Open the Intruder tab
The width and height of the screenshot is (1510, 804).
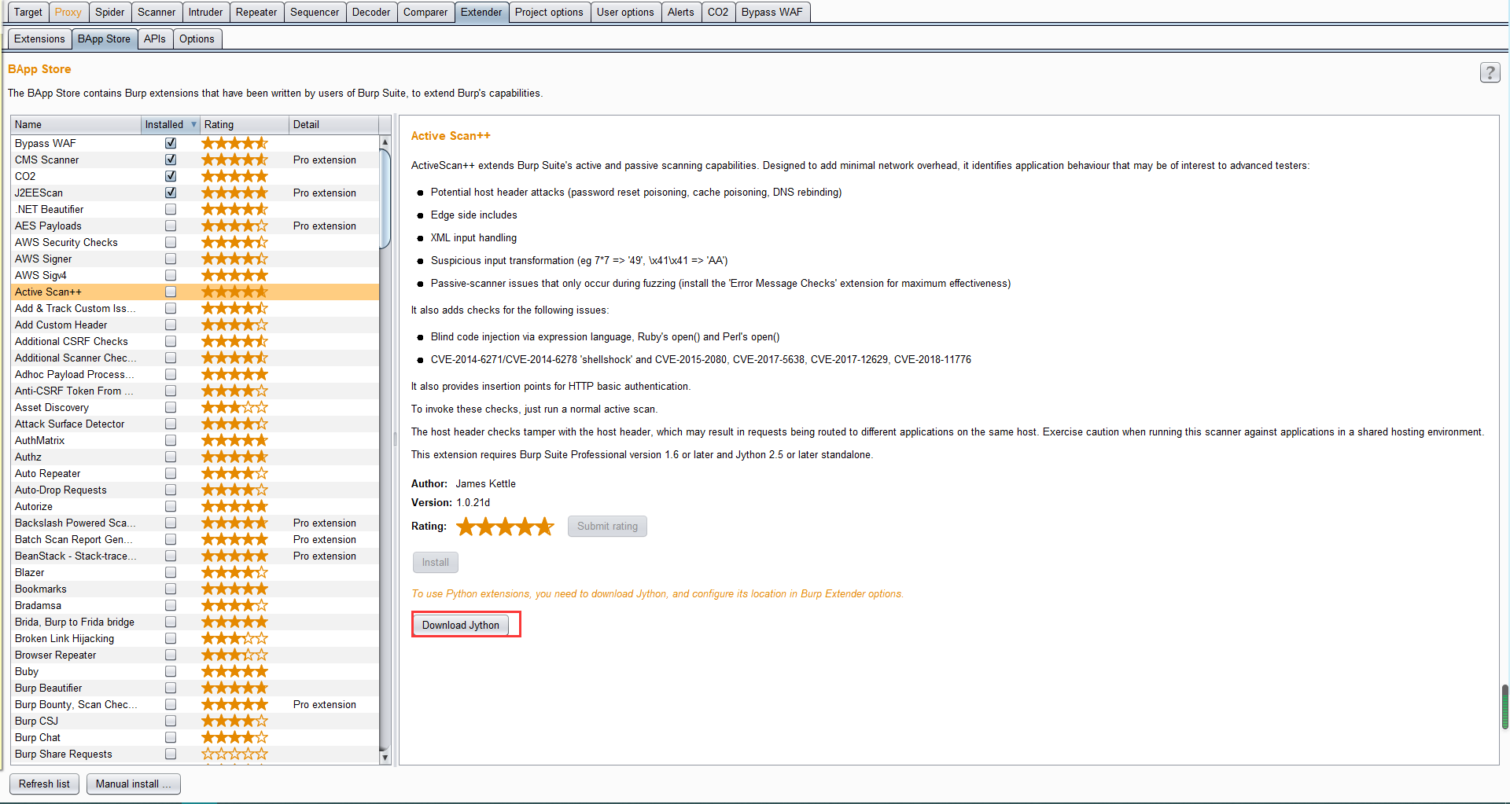pos(205,12)
